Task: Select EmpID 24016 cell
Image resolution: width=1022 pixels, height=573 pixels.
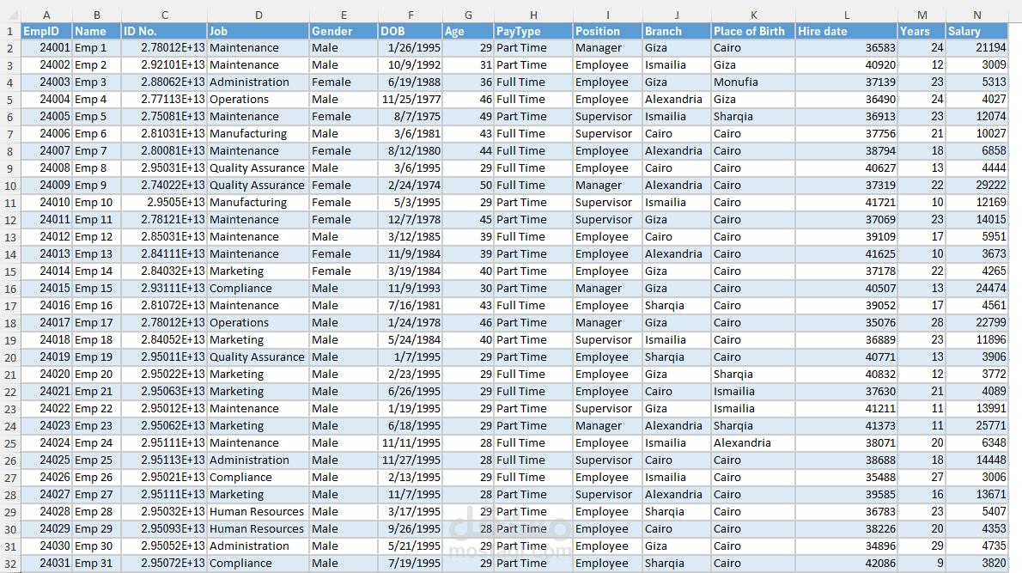Action: click(x=46, y=305)
